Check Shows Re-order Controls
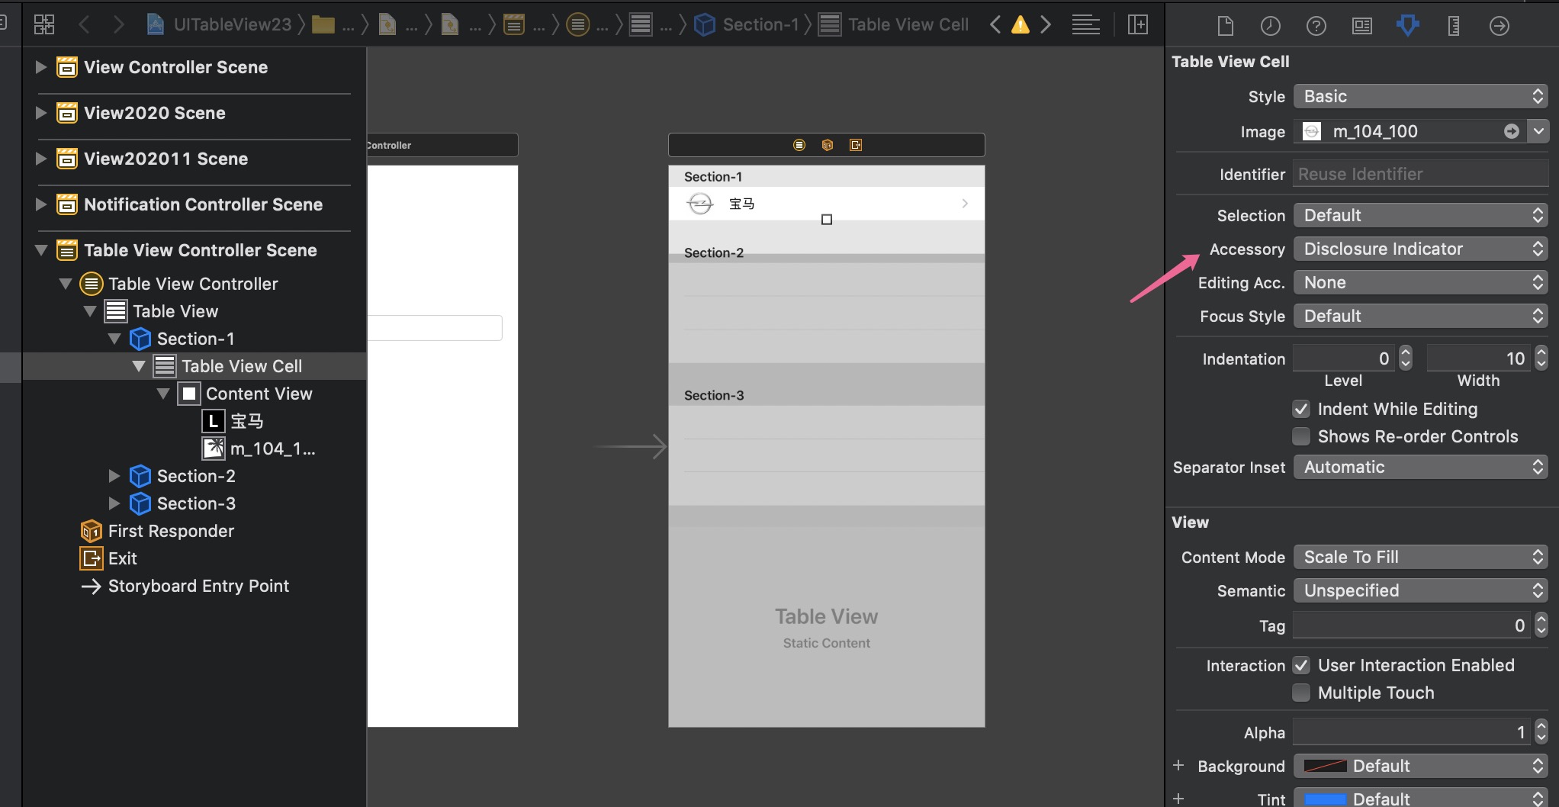 coord(1301,436)
